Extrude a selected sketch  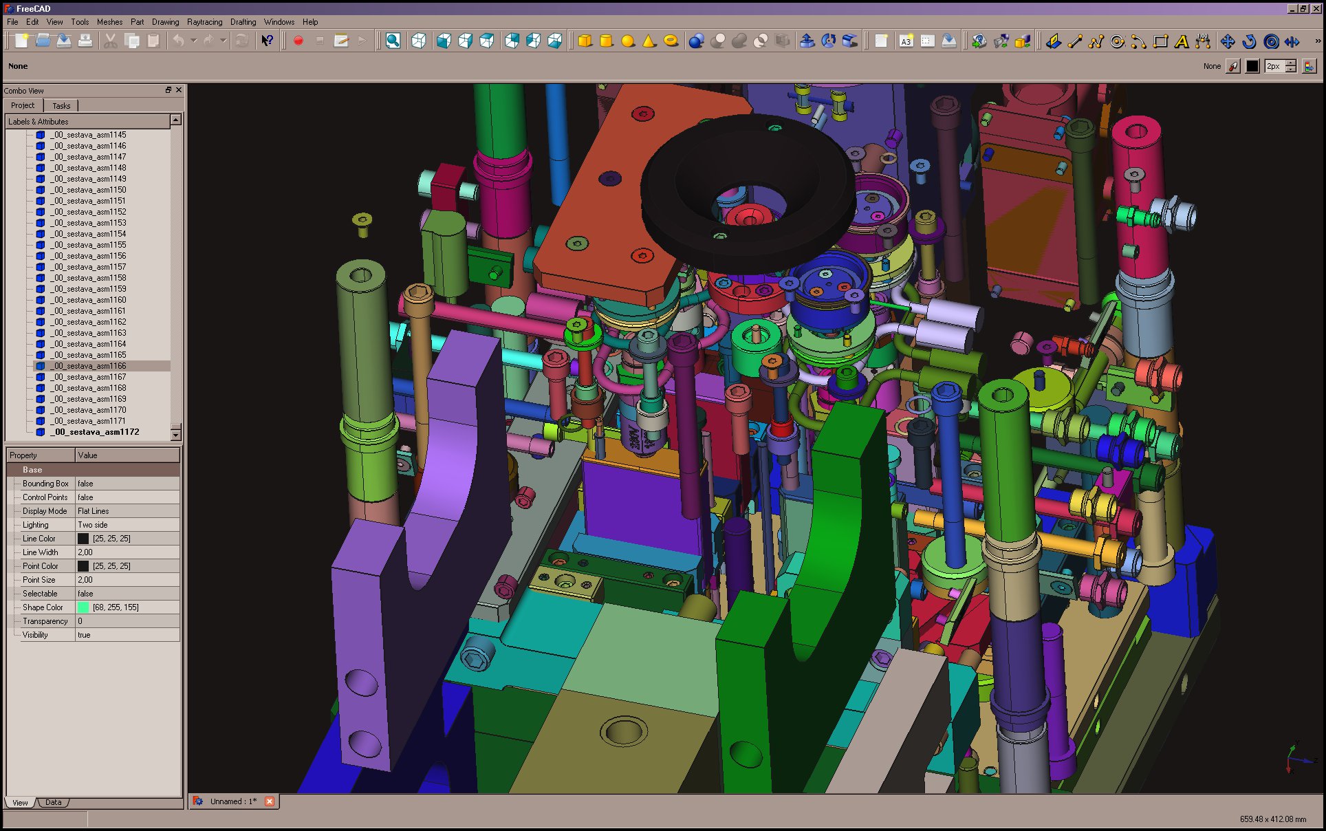(807, 41)
